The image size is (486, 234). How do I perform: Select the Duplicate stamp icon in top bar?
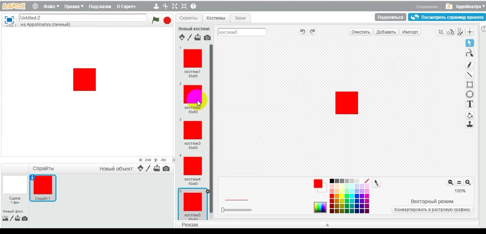(x=156, y=6)
